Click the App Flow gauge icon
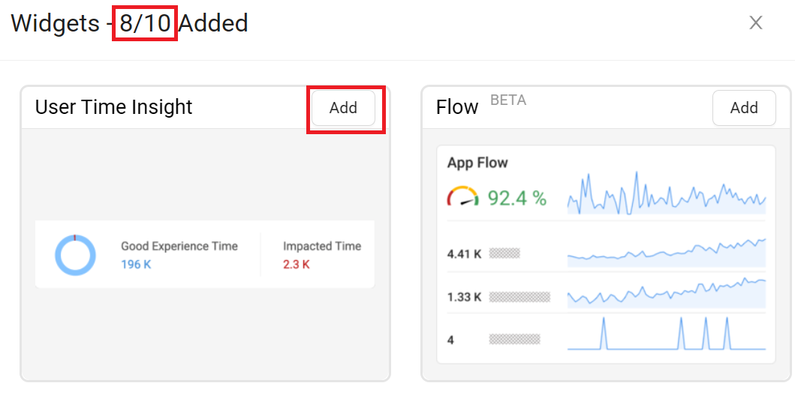This screenshot has height=401, width=795. [x=462, y=198]
